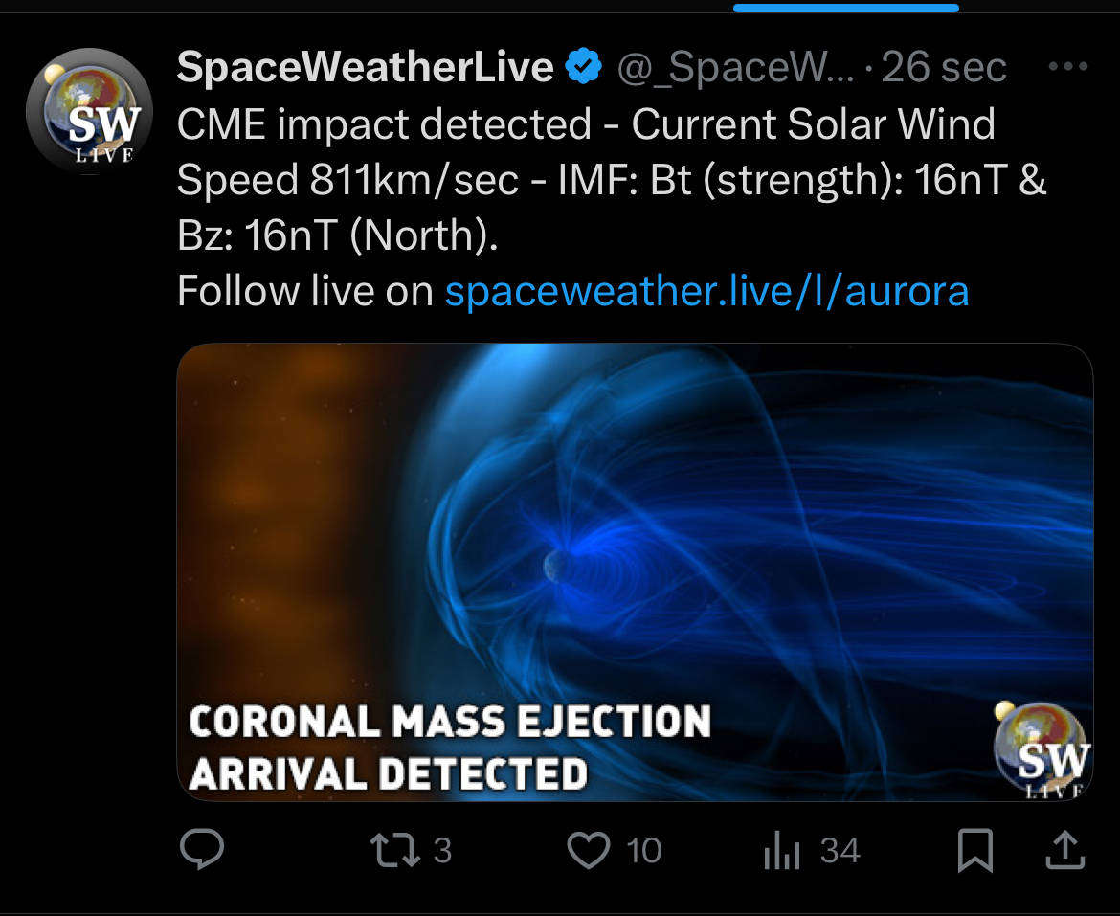Screen dimensions: 1120x916
Task: Click the SW Live watermark logo on the image
Action: tap(1042, 751)
